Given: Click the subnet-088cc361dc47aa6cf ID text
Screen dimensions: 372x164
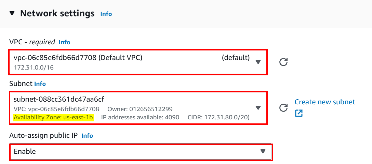Looking at the screenshot, I should pyautogui.click(x=59, y=99).
